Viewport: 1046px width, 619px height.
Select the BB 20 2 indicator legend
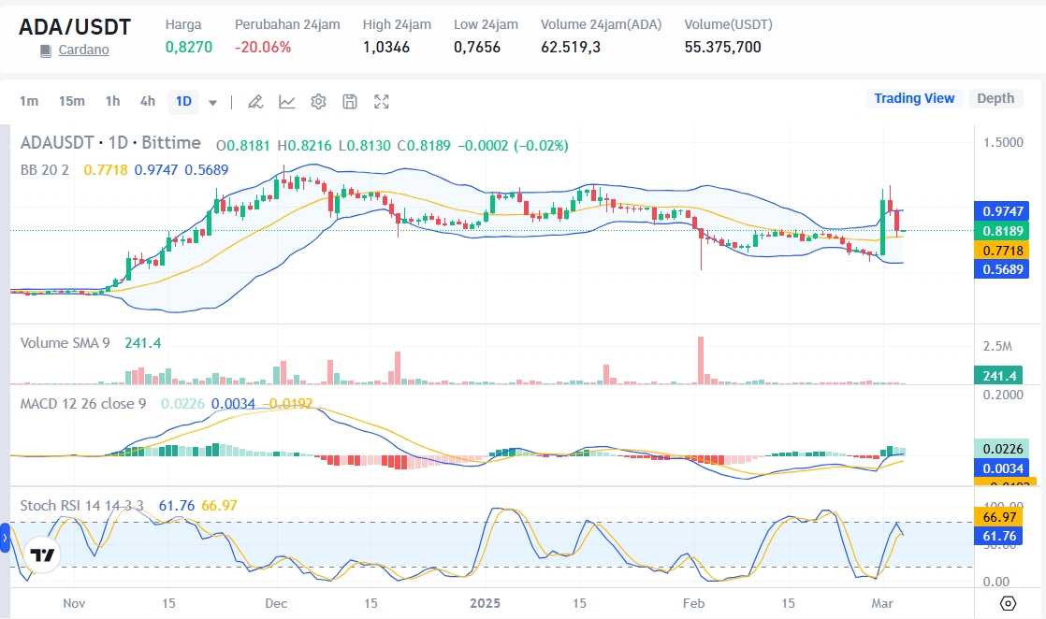coord(45,169)
